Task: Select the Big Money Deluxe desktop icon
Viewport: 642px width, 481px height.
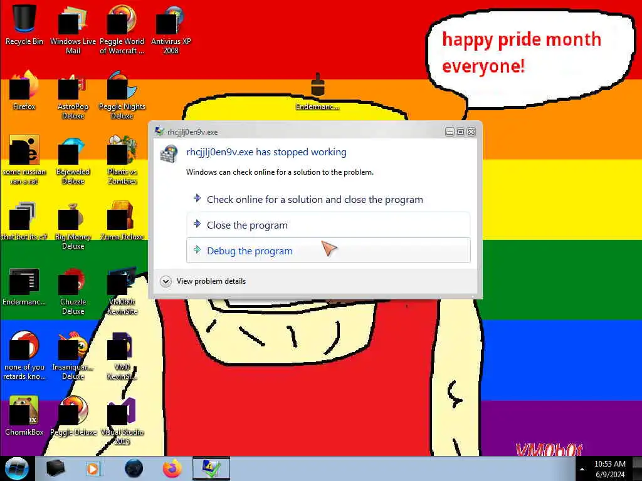Action: click(x=73, y=225)
